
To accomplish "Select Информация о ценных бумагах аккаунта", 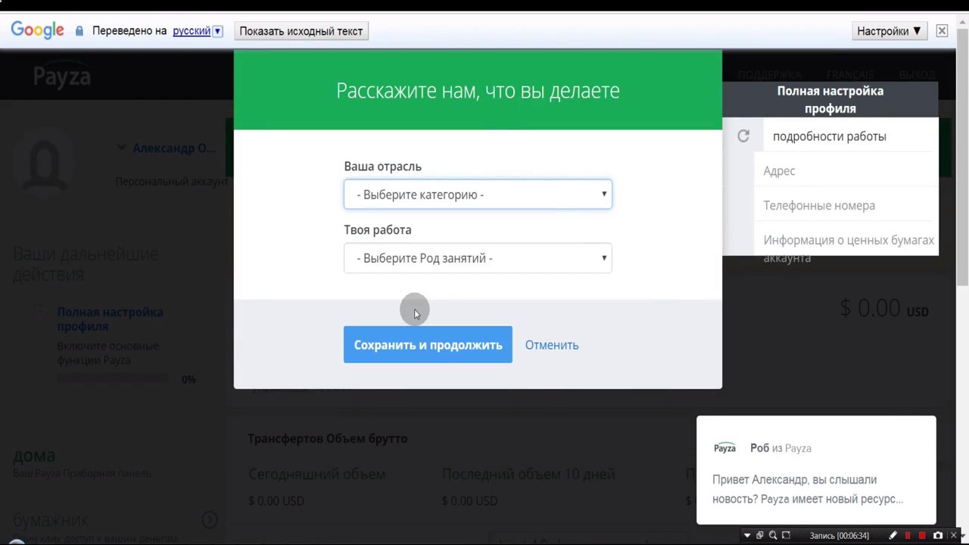I will [849, 248].
